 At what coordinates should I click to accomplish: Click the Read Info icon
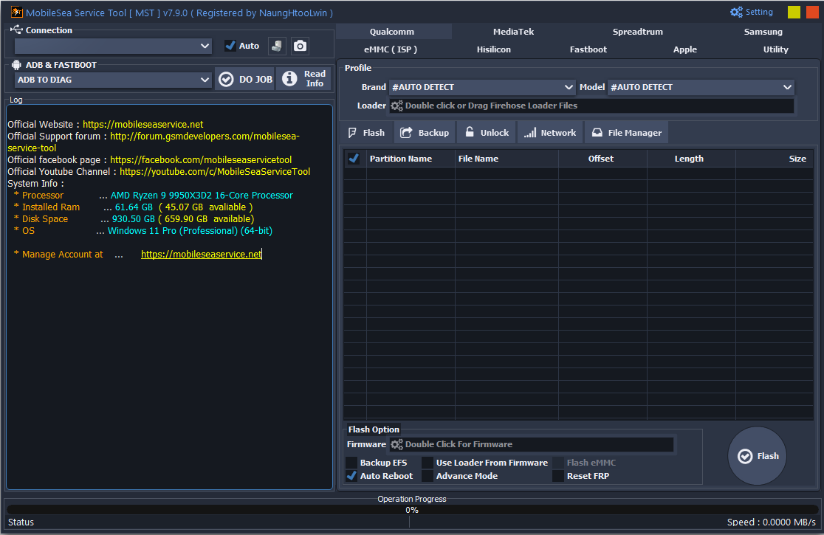click(x=289, y=79)
